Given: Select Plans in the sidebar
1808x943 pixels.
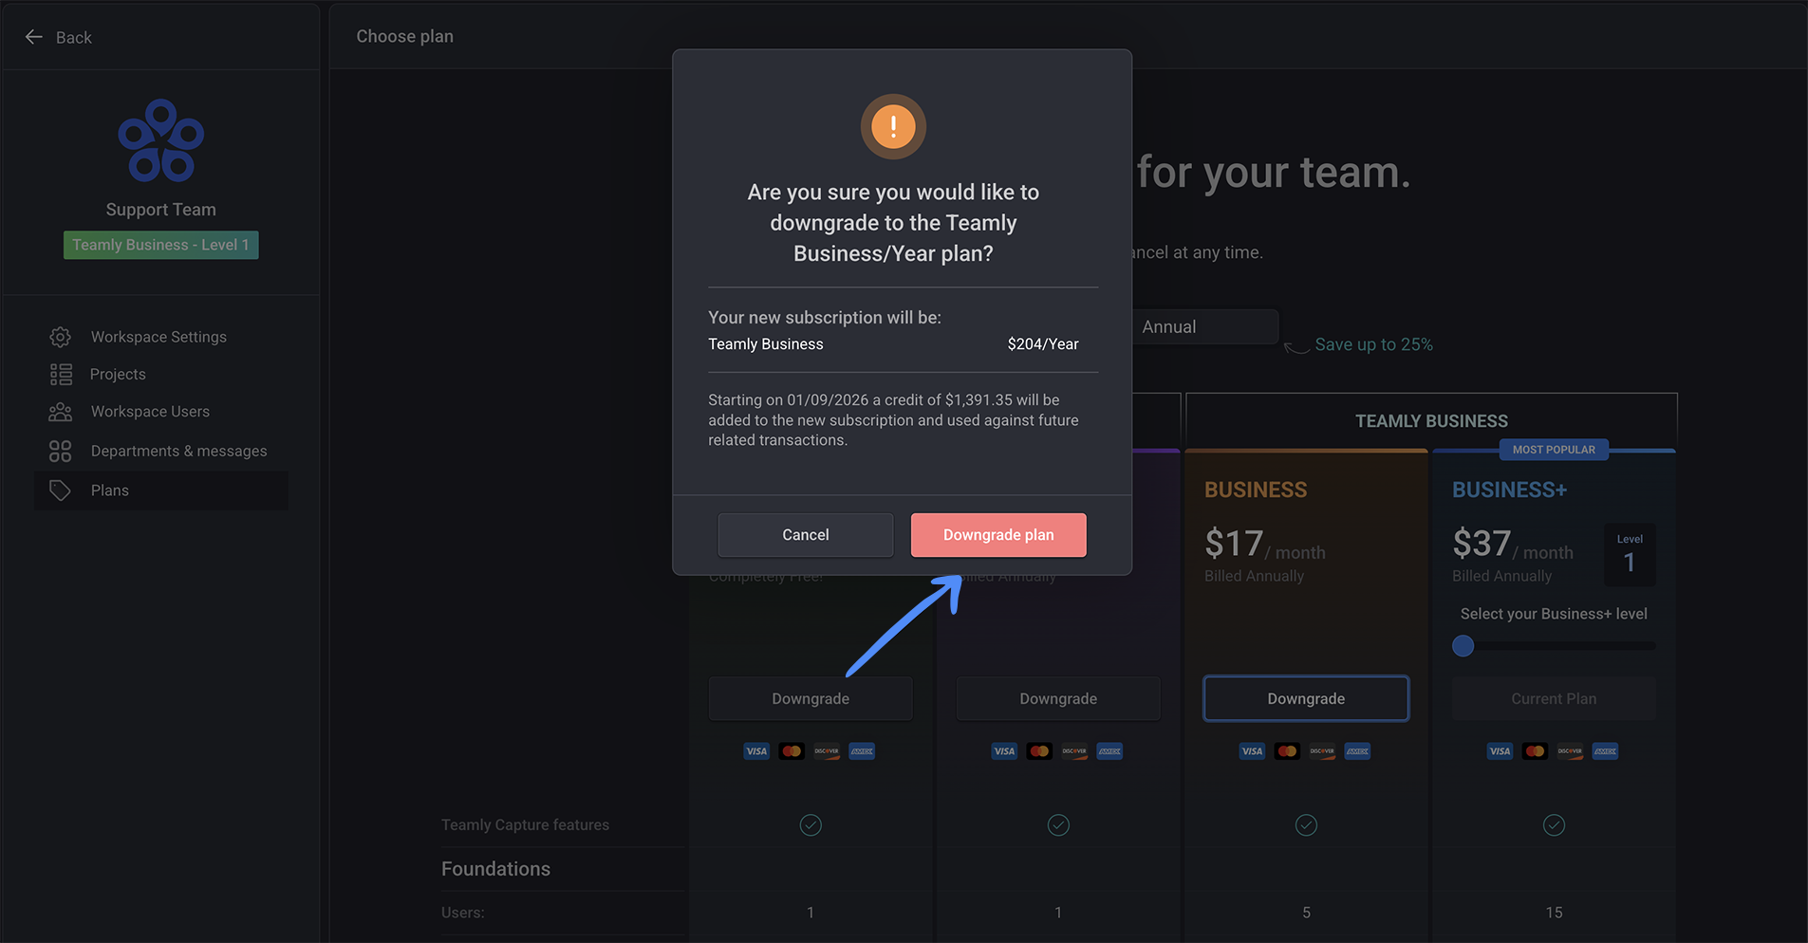Looking at the screenshot, I should (x=161, y=490).
